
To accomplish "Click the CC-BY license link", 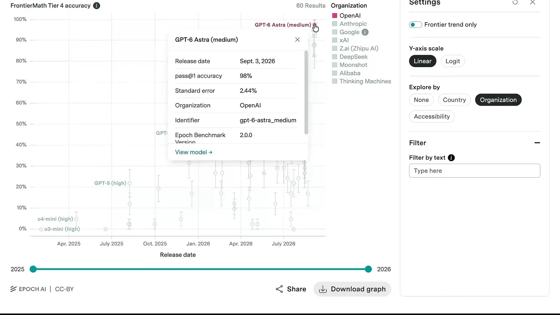I will click(x=64, y=289).
